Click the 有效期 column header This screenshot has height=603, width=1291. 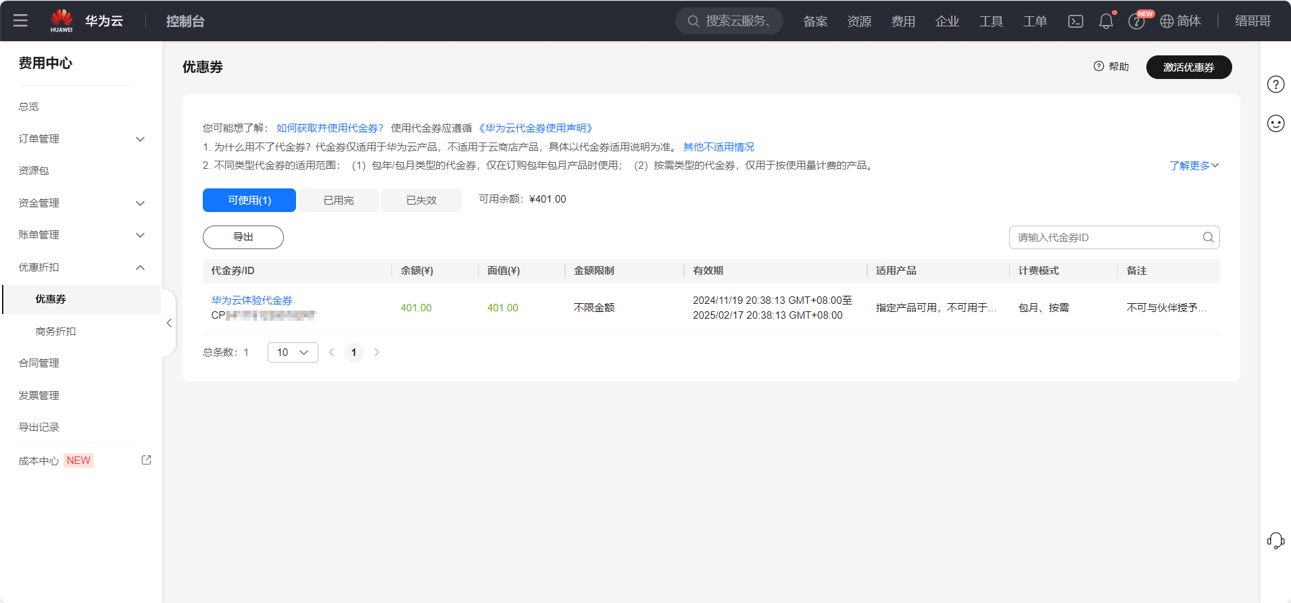[708, 270]
